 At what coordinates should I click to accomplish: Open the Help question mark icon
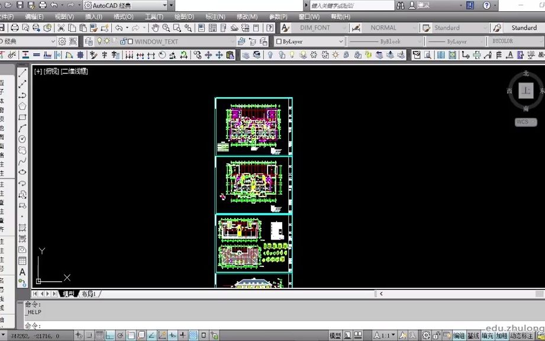[x=270, y=28]
